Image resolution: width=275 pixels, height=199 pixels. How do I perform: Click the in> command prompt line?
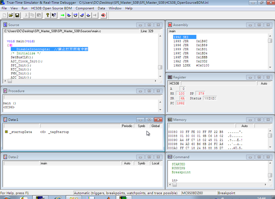[175, 180]
